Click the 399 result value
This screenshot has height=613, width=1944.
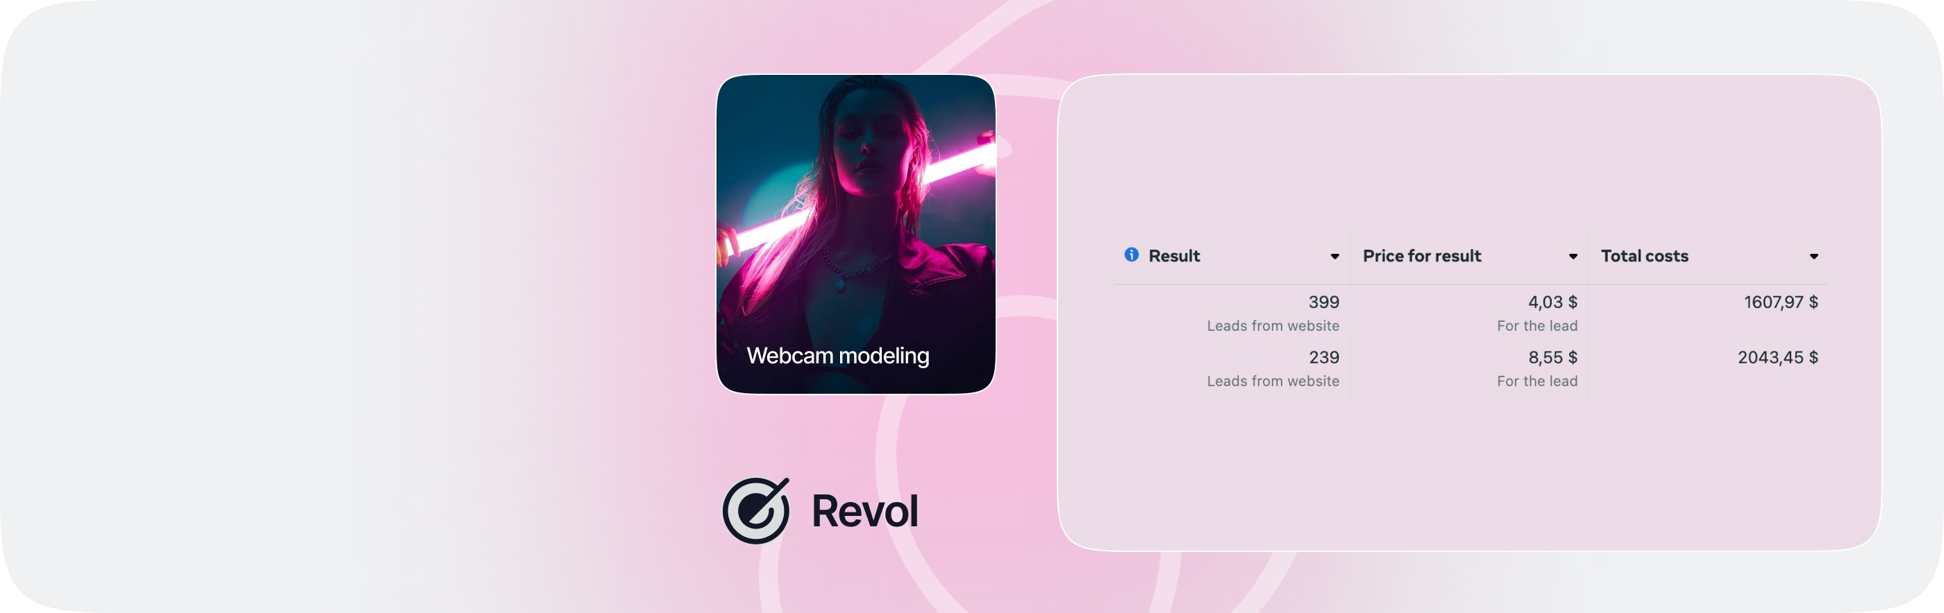(x=1324, y=302)
